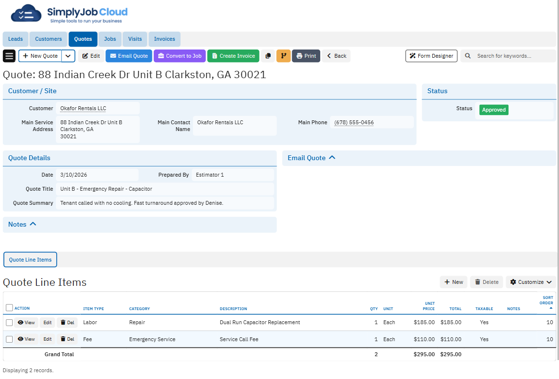Click the Email Quote button

pyautogui.click(x=129, y=56)
